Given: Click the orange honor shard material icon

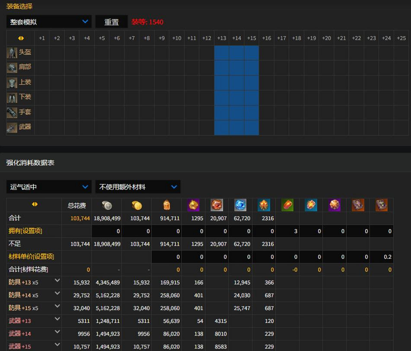Looking at the screenshot, I should (167, 205).
